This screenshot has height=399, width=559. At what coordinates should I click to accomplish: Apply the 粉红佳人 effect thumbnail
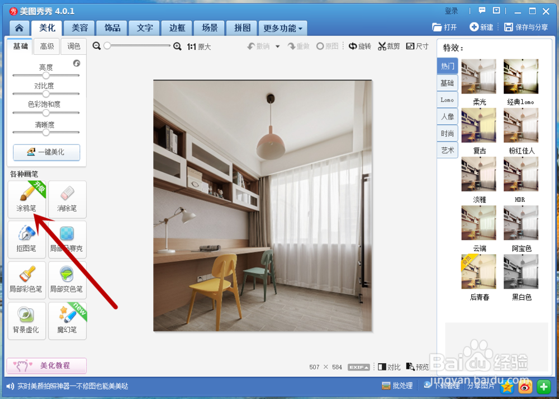(x=521, y=125)
